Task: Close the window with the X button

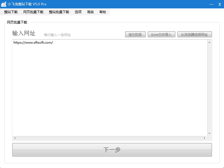Action: 220,4
